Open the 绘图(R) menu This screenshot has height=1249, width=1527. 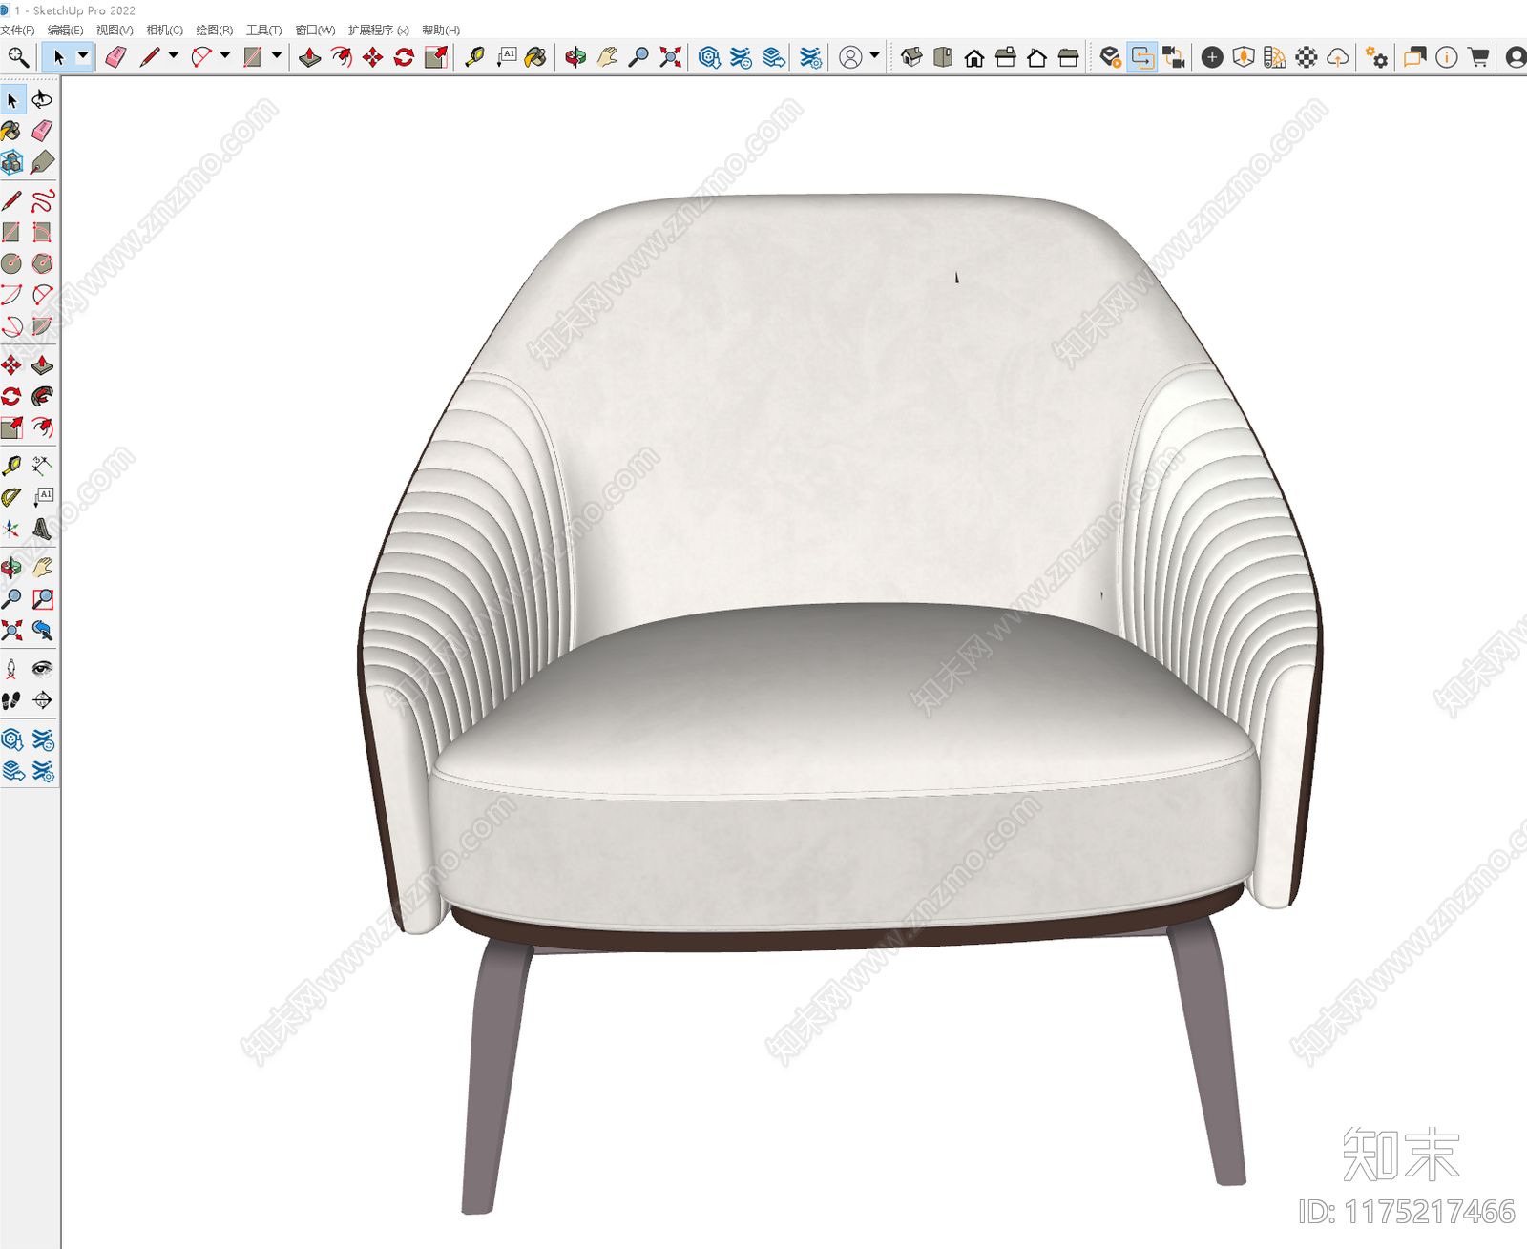click(214, 31)
